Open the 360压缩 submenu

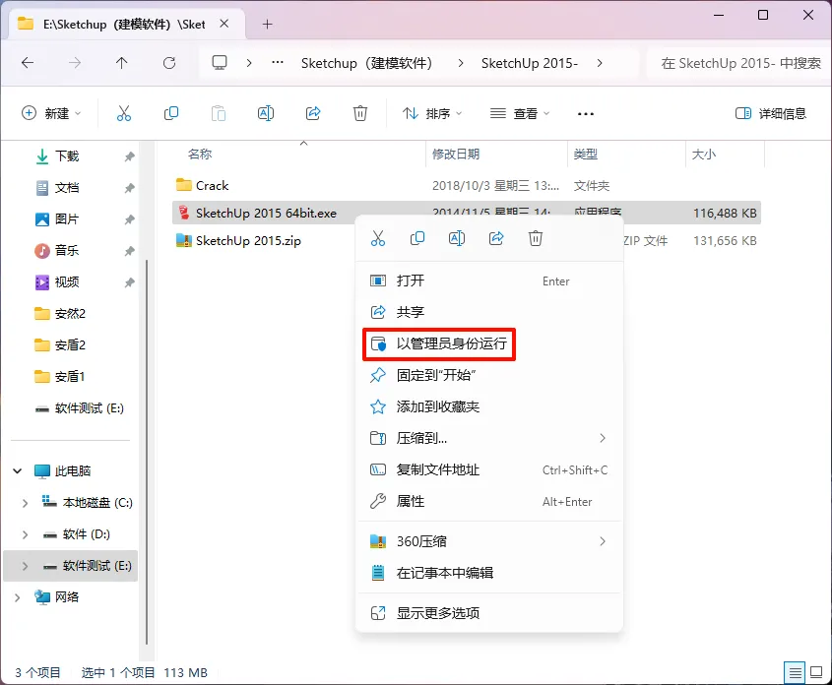click(488, 541)
